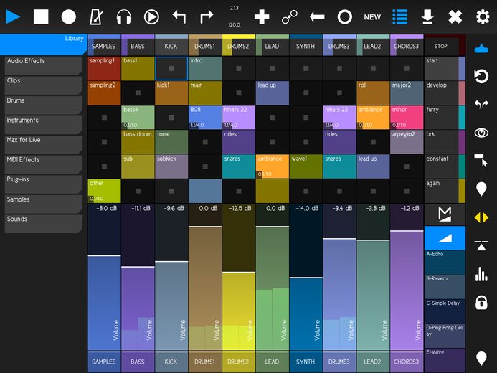Viewport: 497px width, 373px height.
Task: Select the blue volume ramp button
Action: (445, 238)
